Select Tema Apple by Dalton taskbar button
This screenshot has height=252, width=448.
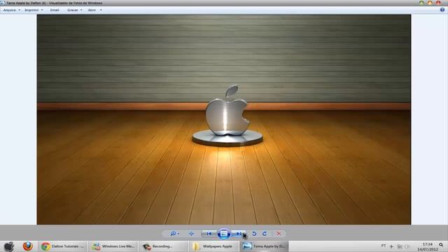pos(264,246)
